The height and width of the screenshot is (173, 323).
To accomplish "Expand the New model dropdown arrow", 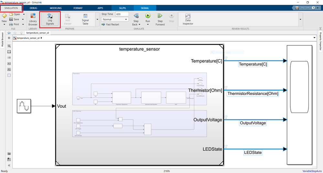I will coord(4,25).
